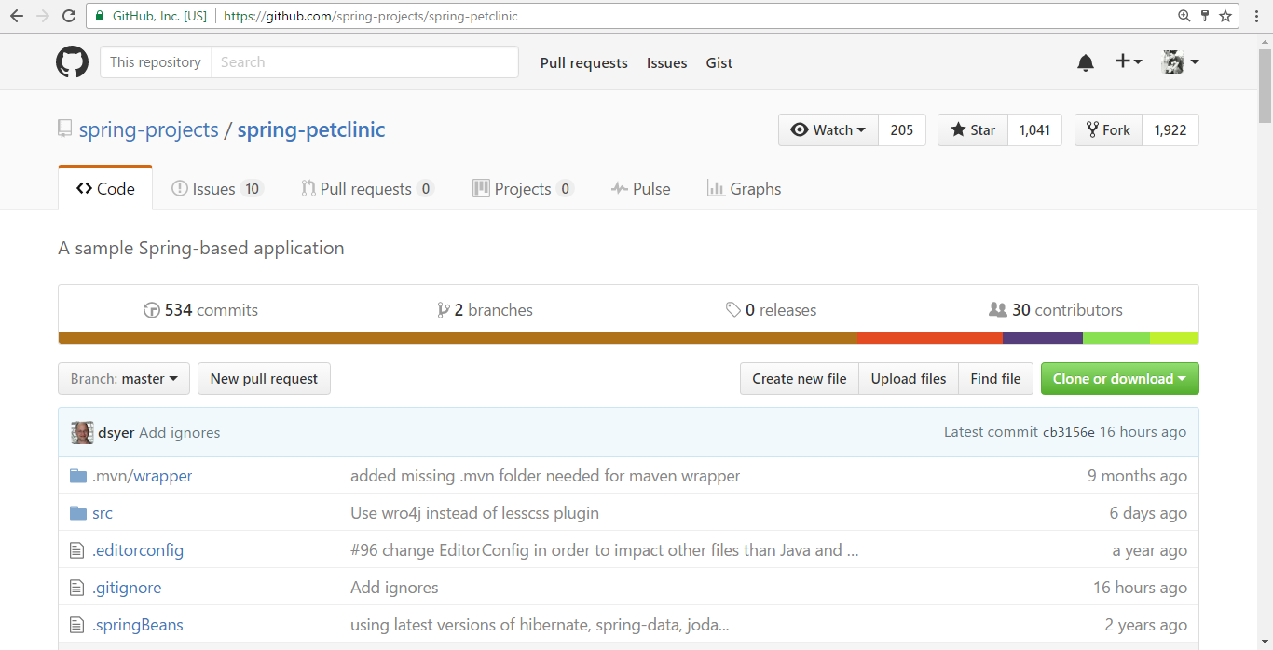Open the .editorconfig file
1273x650 pixels.
[x=138, y=550]
